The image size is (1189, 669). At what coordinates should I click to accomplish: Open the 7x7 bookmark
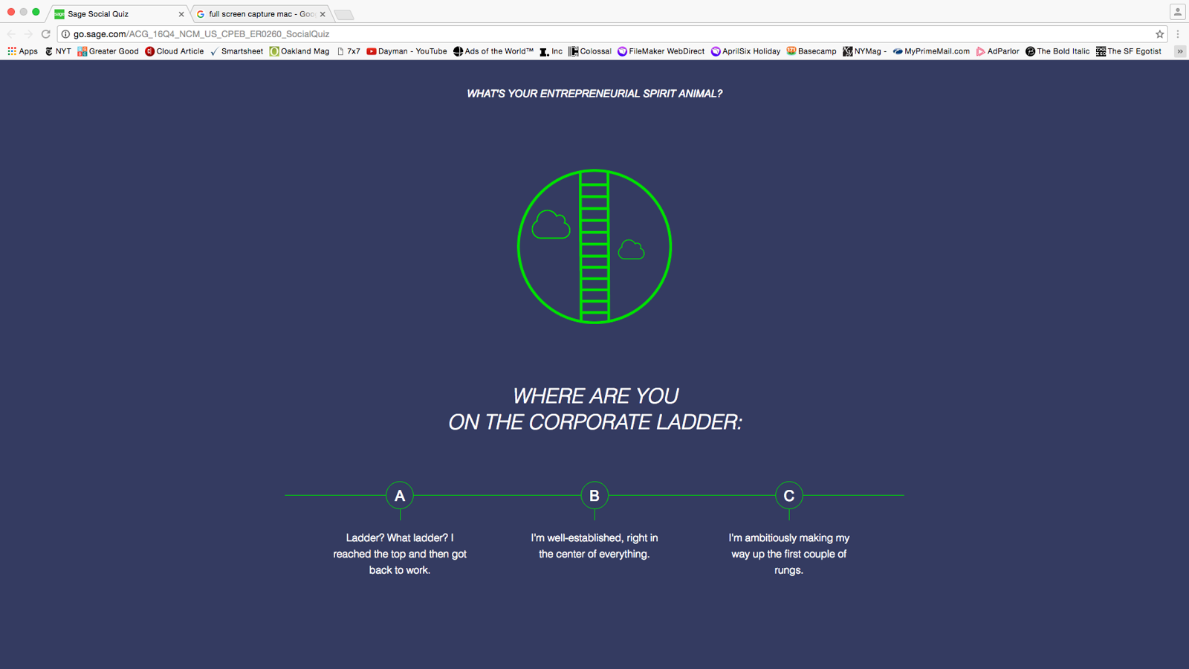(x=348, y=51)
